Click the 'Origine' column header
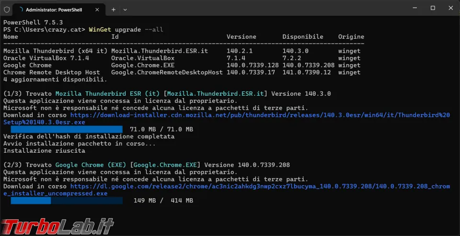Screen dimensions: 460x236 click(351, 37)
